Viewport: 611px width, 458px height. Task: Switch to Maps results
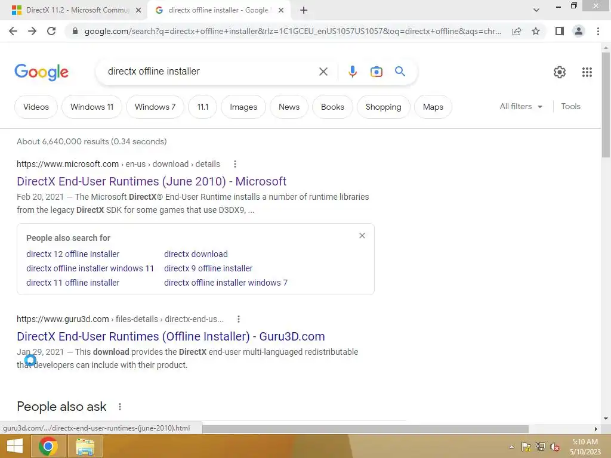(x=433, y=107)
